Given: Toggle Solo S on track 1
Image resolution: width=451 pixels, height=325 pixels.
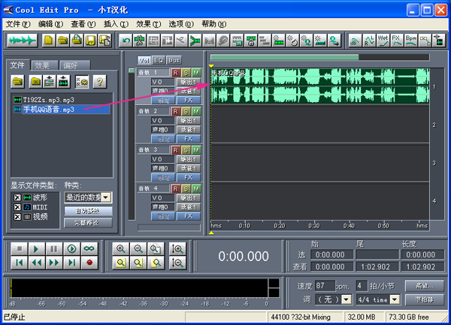Looking at the screenshot, I should click(186, 73).
